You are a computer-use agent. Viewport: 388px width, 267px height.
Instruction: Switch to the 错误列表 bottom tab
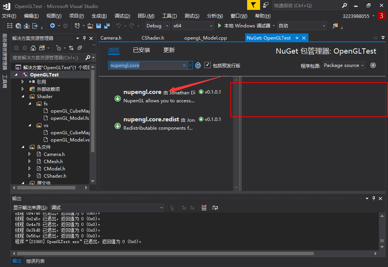pyautogui.click(x=35, y=261)
